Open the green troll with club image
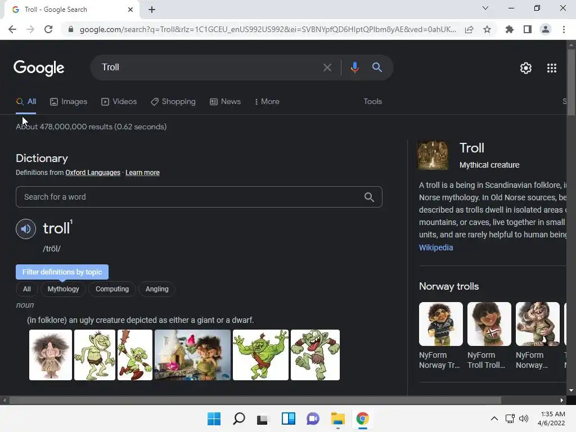This screenshot has width=576, height=432. tap(135, 355)
